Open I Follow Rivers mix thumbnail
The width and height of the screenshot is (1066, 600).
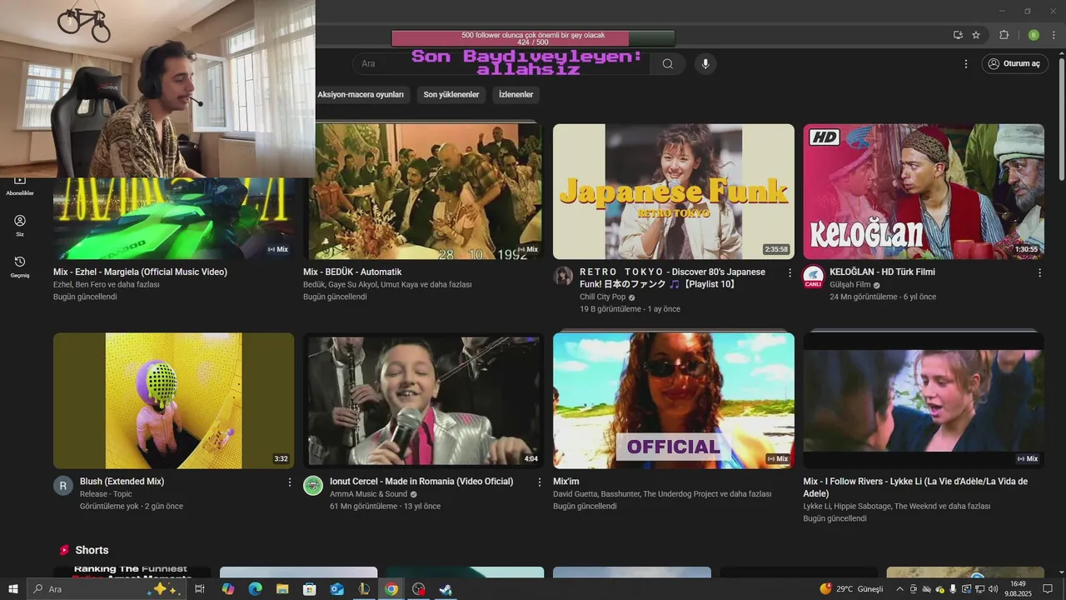click(x=924, y=401)
